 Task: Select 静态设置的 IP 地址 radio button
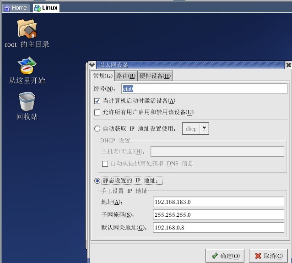click(x=97, y=181)
